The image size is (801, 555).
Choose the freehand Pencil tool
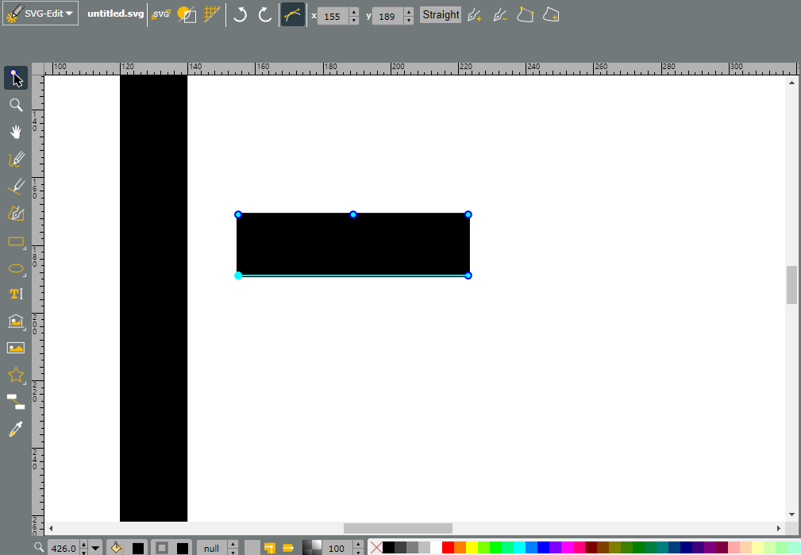[16, 159]
